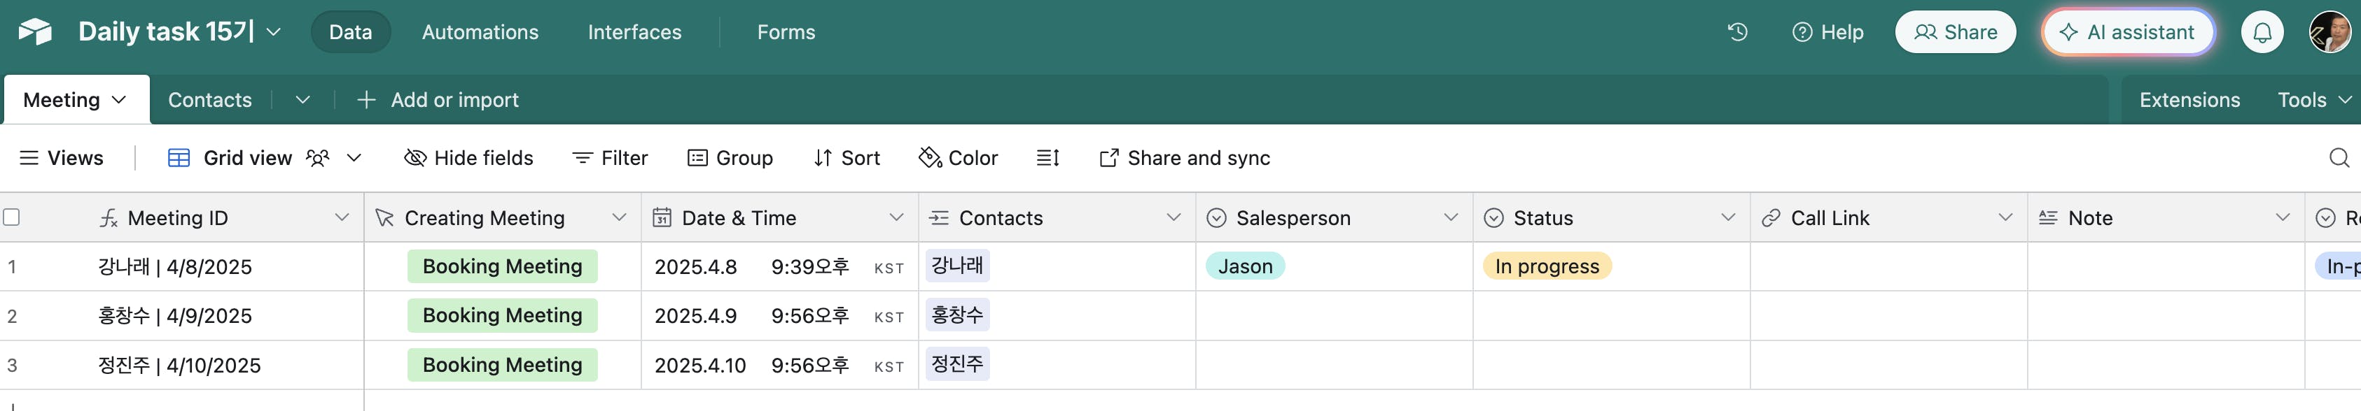Open the Tools dropdown menu
The image size is (2361, 411).
[x=2313, y=100]
